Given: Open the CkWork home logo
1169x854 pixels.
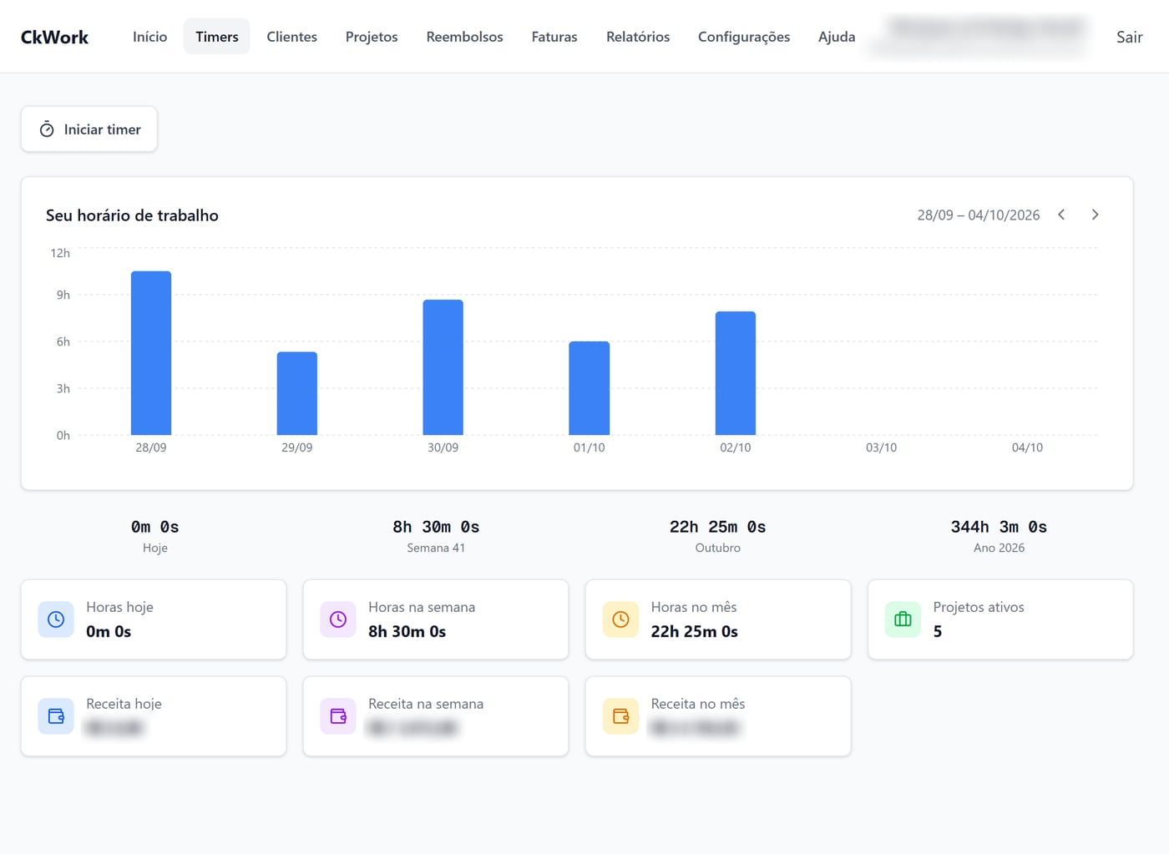Looking at the screenshot, I should click(x=54, y=37).
